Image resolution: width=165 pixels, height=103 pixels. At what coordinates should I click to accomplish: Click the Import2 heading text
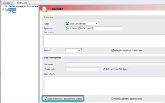(57, 9)
